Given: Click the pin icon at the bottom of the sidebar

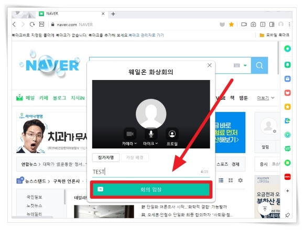Looking at the screenshot, I should 288,215.
